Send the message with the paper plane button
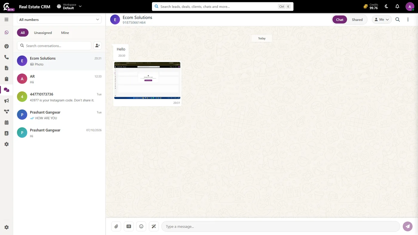The height and width of the screenshot is (235, 418). click(408, 226)
